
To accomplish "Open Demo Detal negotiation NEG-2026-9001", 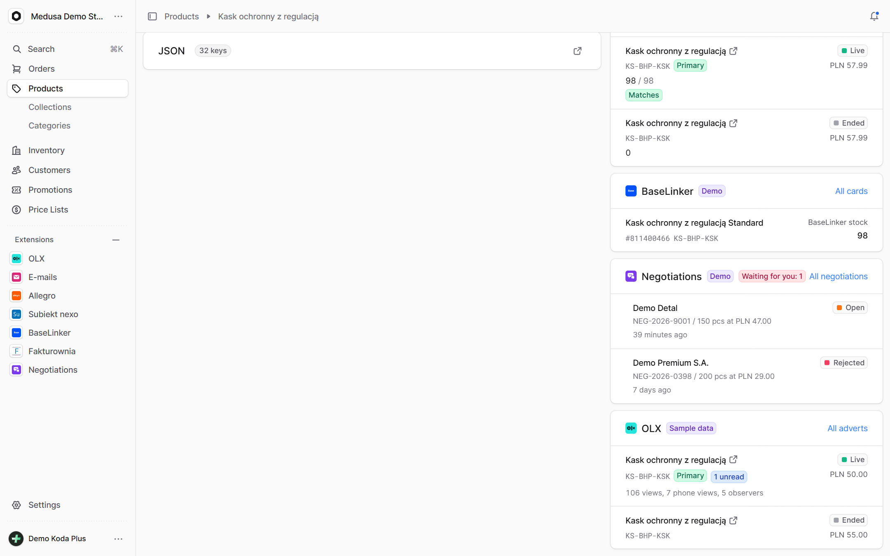I will [x=747, y=321].
